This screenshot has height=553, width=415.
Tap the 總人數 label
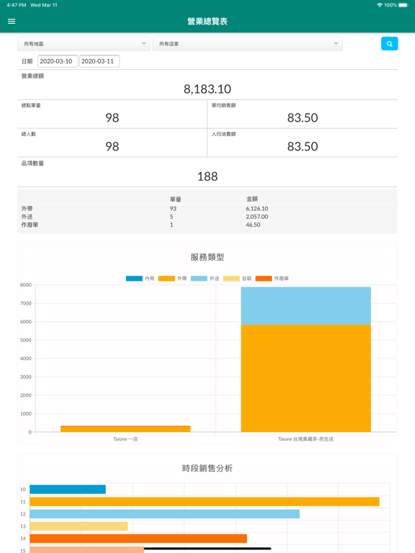pyautogui.click(x=29, y=134)
